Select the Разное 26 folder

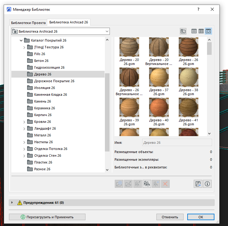39,169
